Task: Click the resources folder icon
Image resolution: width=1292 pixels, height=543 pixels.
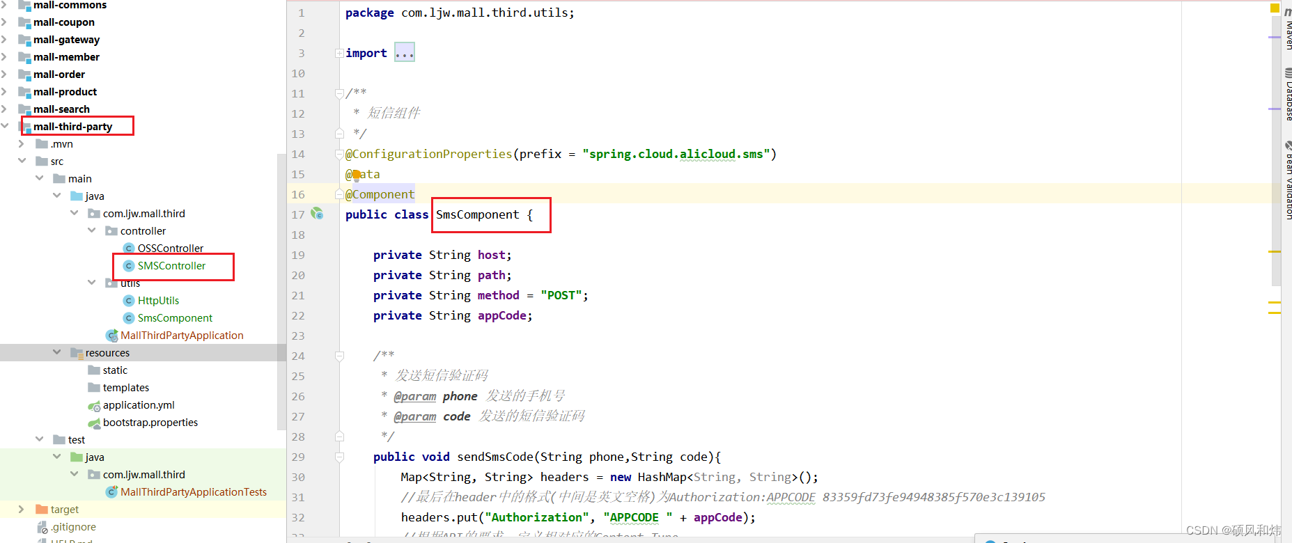Action: (x=77, y=353)
